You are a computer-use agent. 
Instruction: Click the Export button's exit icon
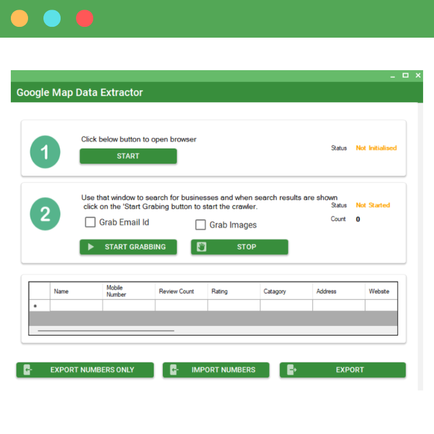click(x=291, y=370)
